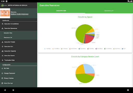
Task: Open Executive Capacity chart icon
Action: [x=3, y=51]
